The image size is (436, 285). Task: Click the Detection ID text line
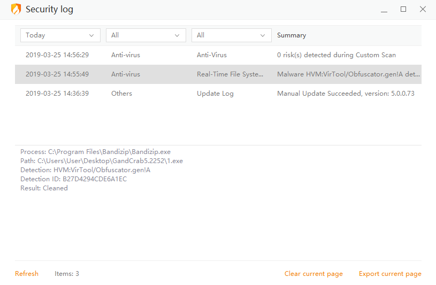[x=73, y=179]
